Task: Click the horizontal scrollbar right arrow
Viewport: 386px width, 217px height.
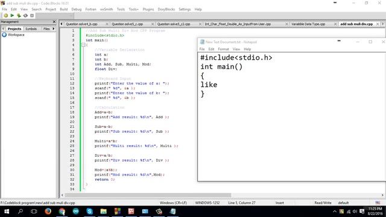Action: click(x=382, y=195)
